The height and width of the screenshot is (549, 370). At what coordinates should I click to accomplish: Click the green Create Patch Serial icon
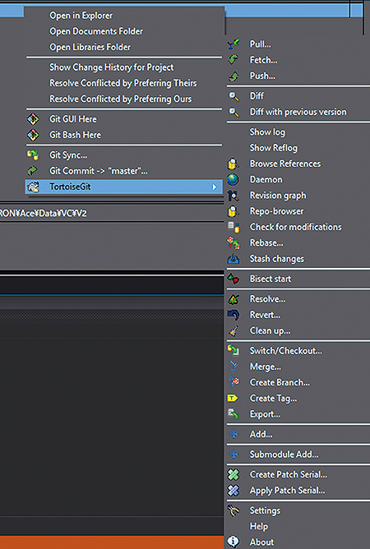234,474
